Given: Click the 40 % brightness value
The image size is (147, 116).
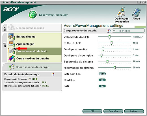Looking at the screenshot, I should pyautogui.click(x=135, y=43).
